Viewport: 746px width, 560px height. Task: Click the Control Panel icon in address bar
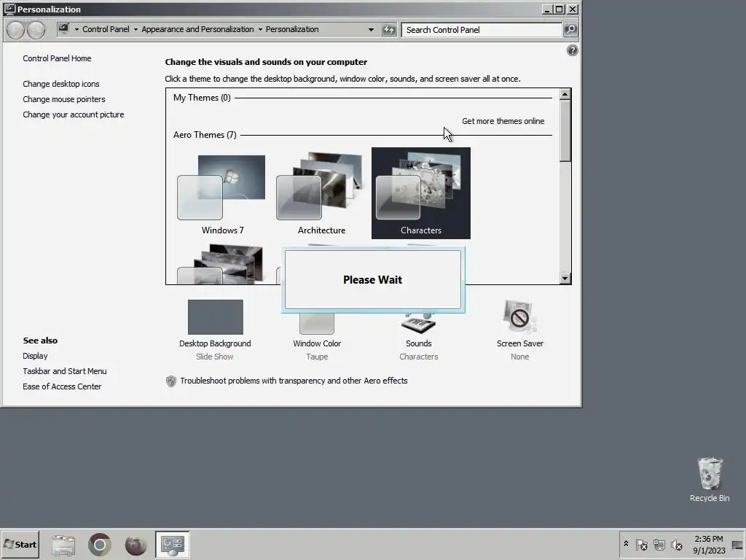click(64, 28)
